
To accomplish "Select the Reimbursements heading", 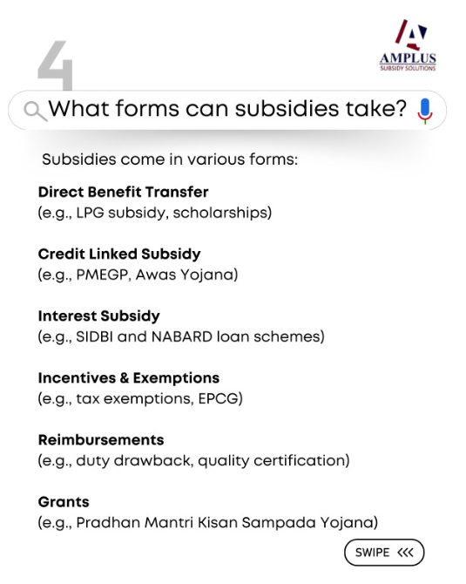I will (x=101, y=440).
